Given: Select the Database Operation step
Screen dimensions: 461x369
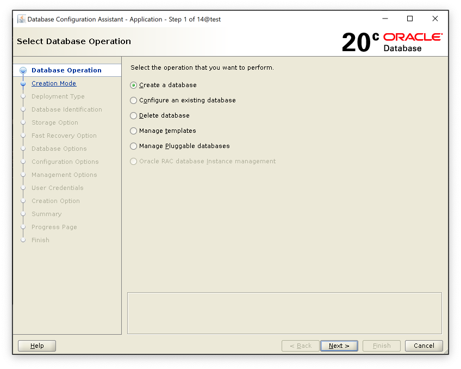Looking at the screenshot, I should 66,70.
